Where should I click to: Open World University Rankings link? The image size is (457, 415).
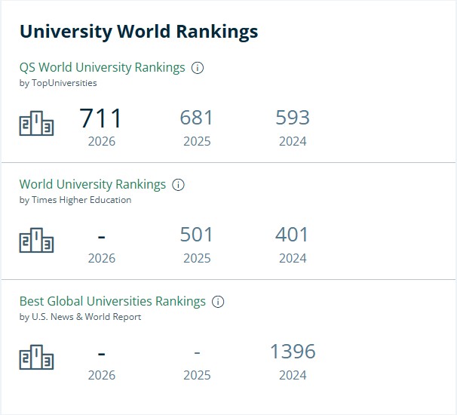coord(93,184)
